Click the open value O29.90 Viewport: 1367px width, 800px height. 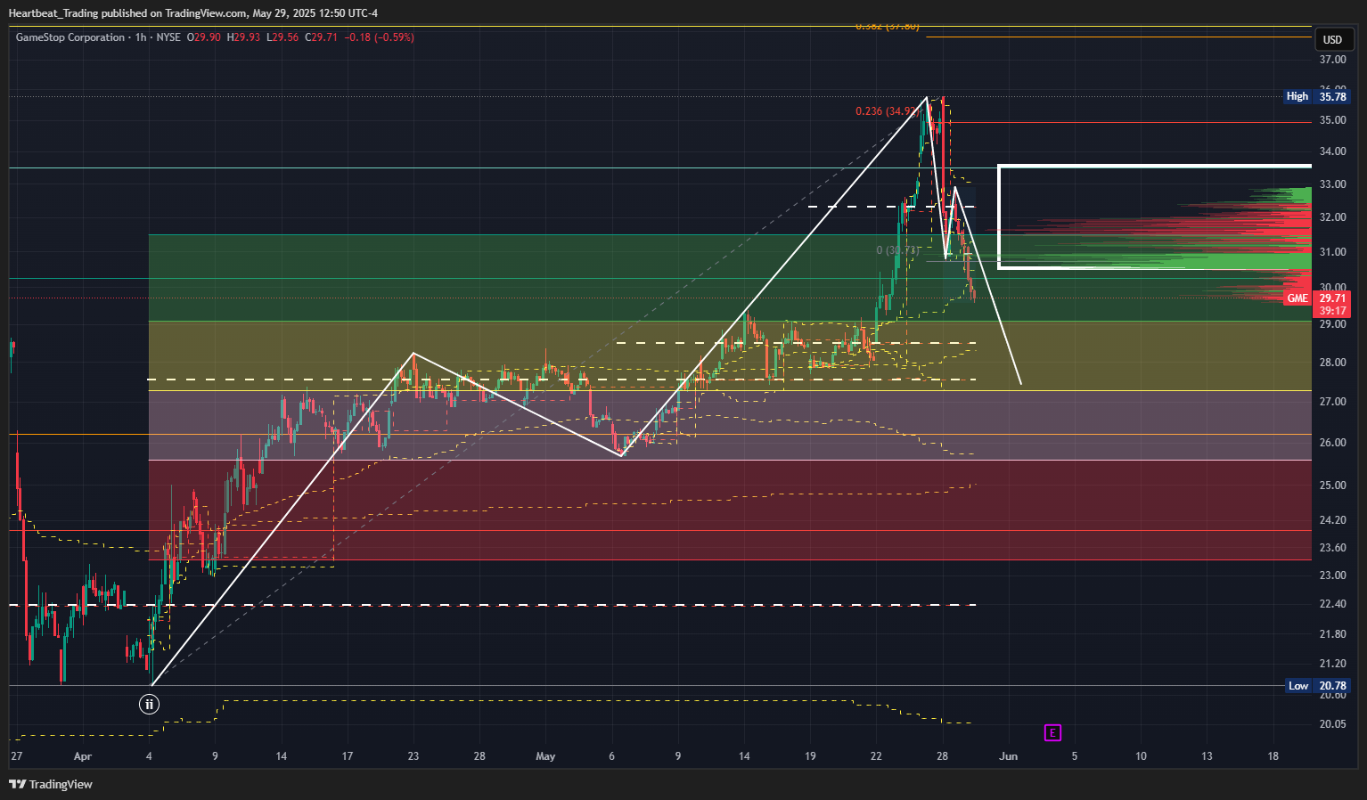coord(203,37)
